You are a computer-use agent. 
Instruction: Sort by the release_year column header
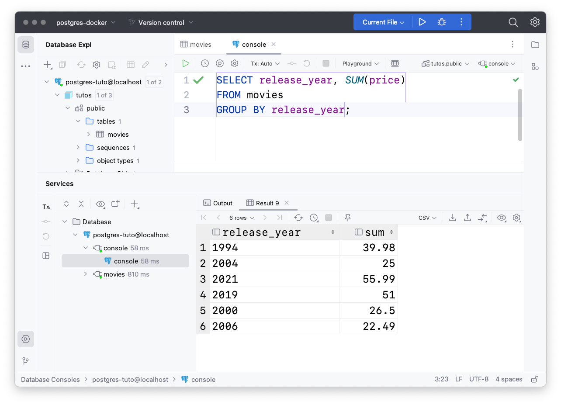coord(261,232)
